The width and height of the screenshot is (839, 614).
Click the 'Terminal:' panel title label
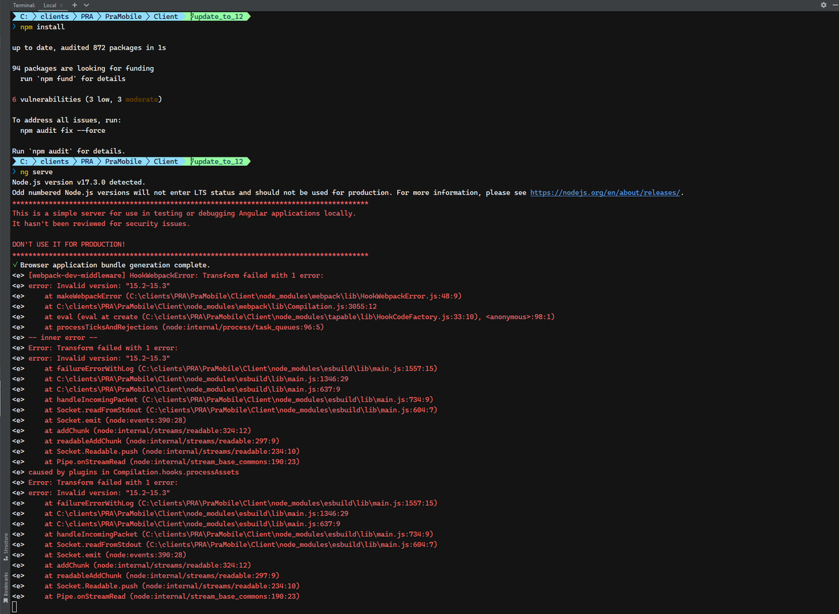click(24, 5)
